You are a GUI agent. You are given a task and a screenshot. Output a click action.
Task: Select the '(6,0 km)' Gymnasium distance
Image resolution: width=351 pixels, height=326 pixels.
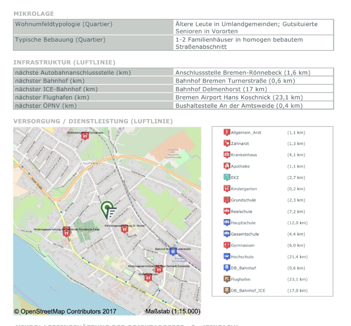(296, 245)
